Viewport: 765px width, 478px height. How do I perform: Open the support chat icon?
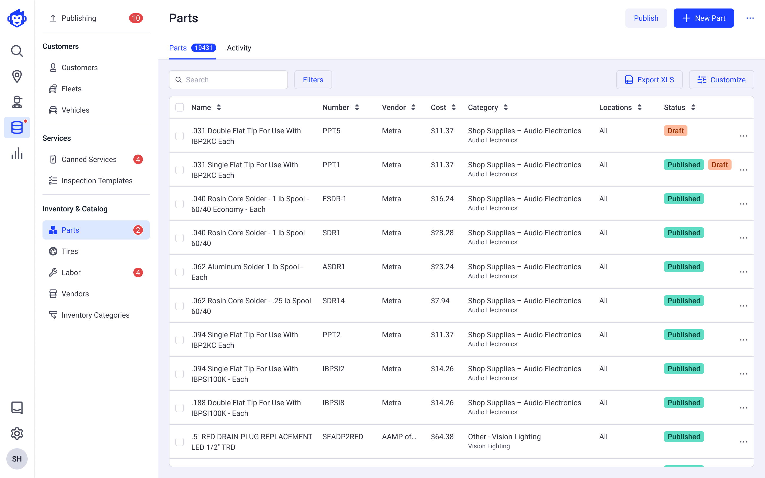17,408
